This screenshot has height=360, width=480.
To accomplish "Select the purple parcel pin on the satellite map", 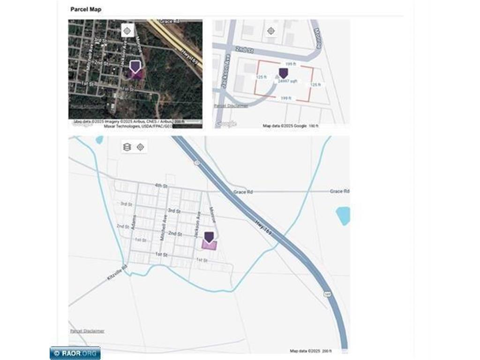I will click(135, 66).
